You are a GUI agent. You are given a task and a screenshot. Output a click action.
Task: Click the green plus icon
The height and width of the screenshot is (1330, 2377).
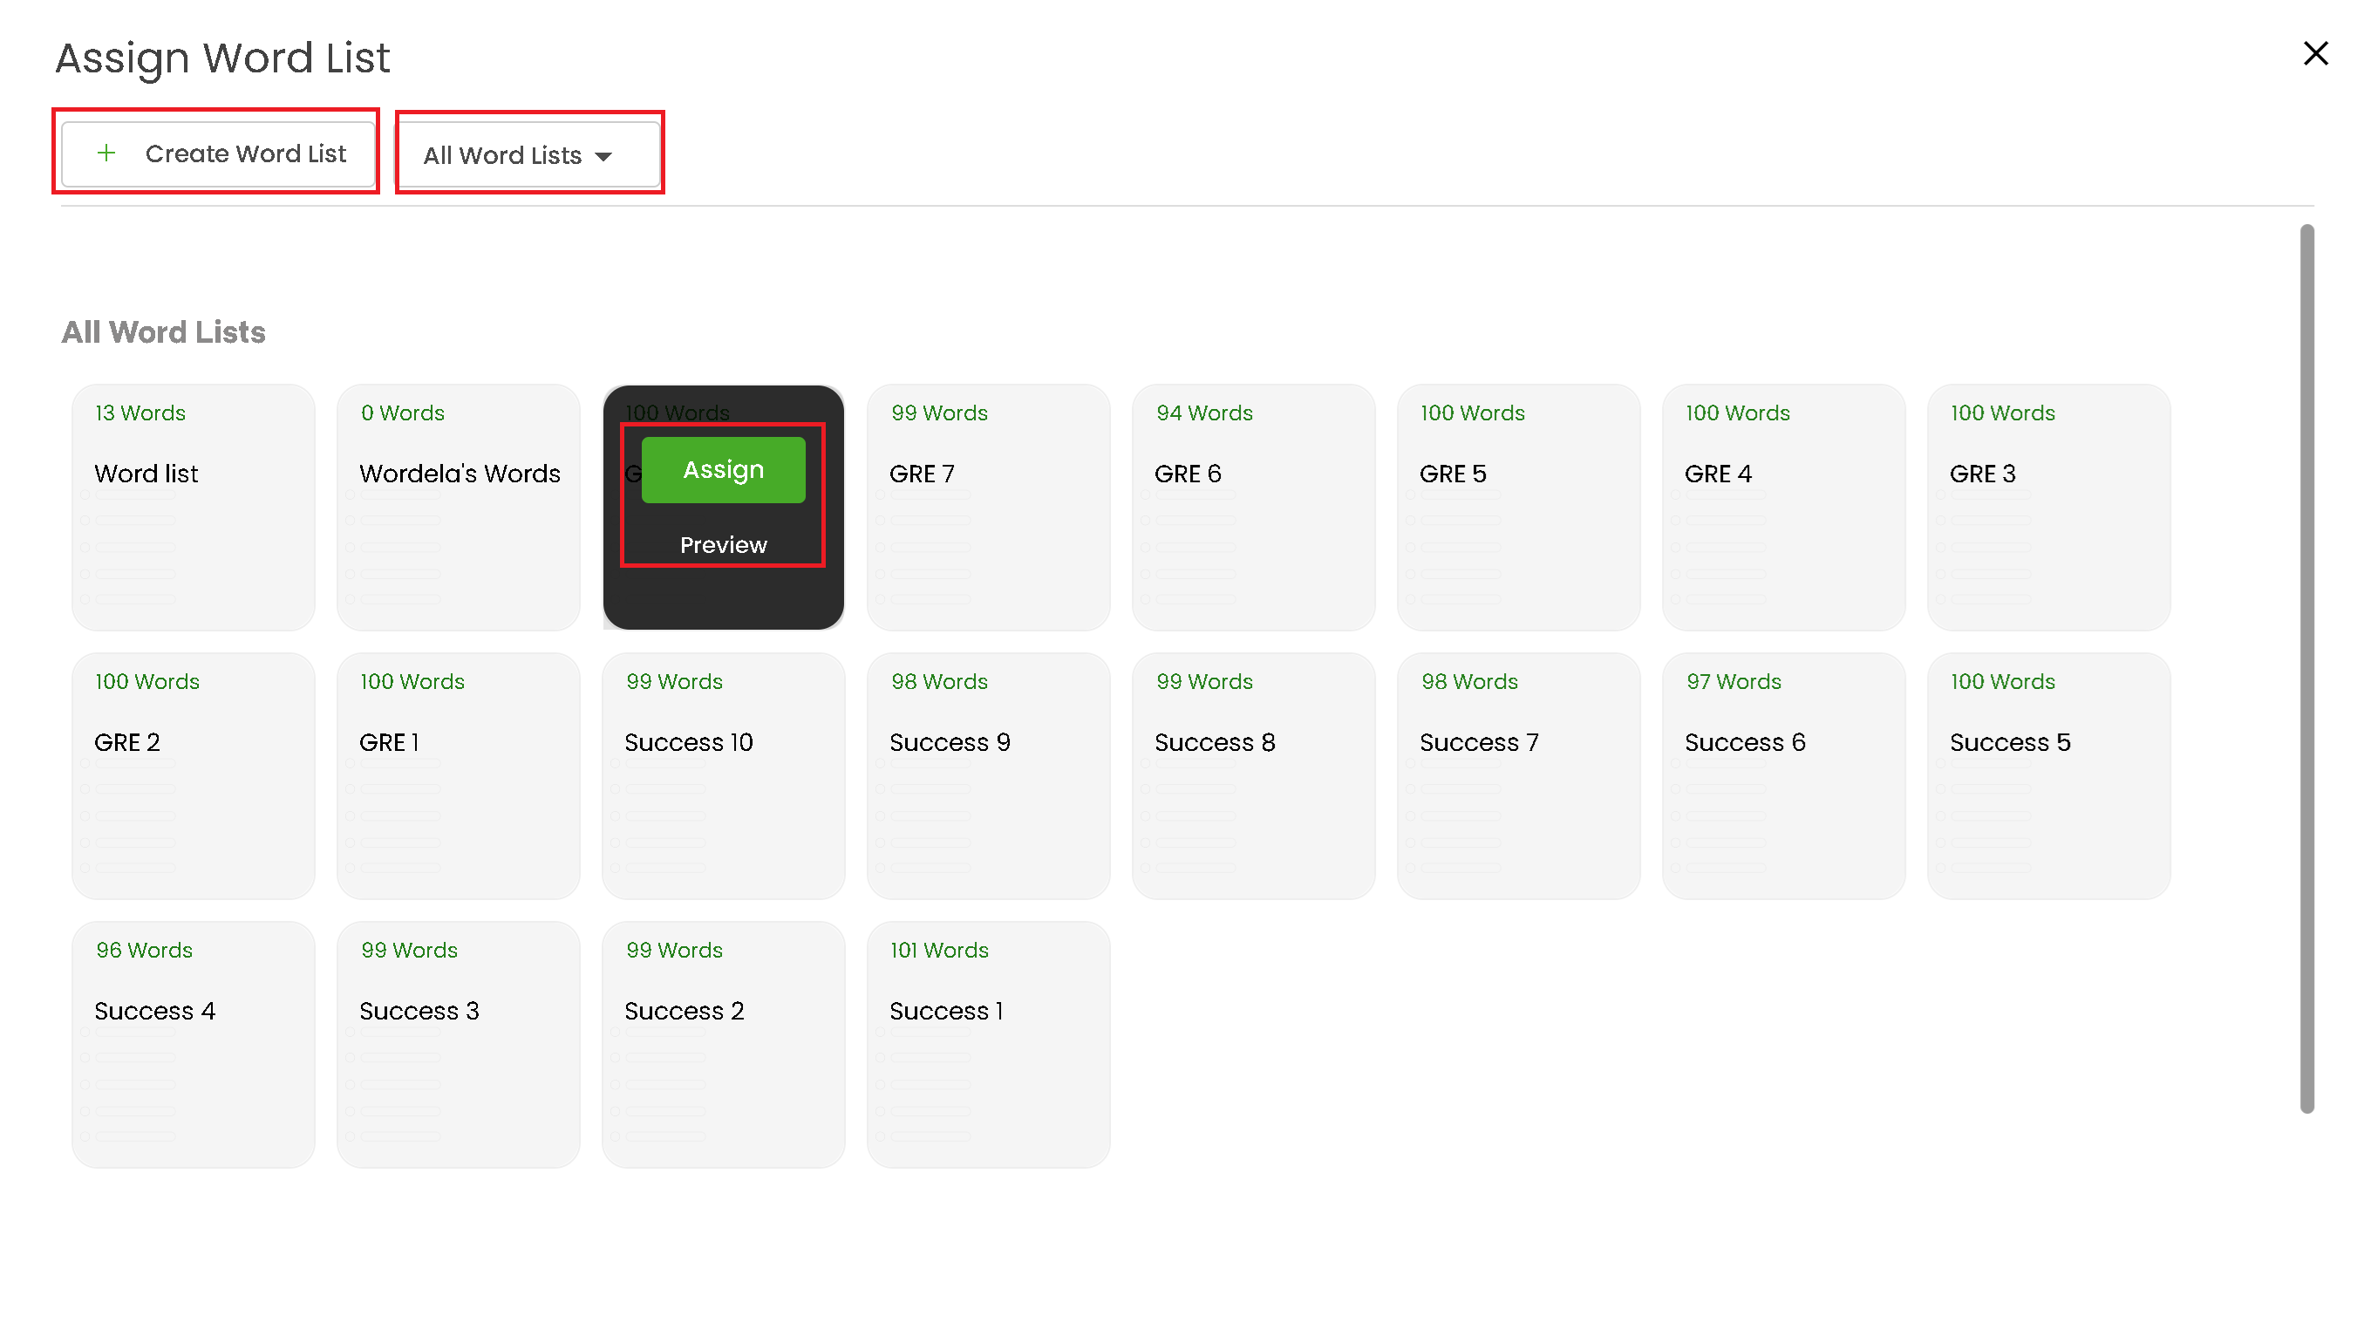click(107, 153)
